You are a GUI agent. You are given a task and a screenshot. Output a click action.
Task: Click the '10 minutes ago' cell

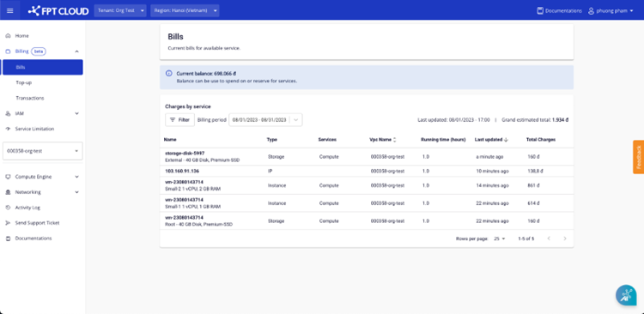coord(493,172)
